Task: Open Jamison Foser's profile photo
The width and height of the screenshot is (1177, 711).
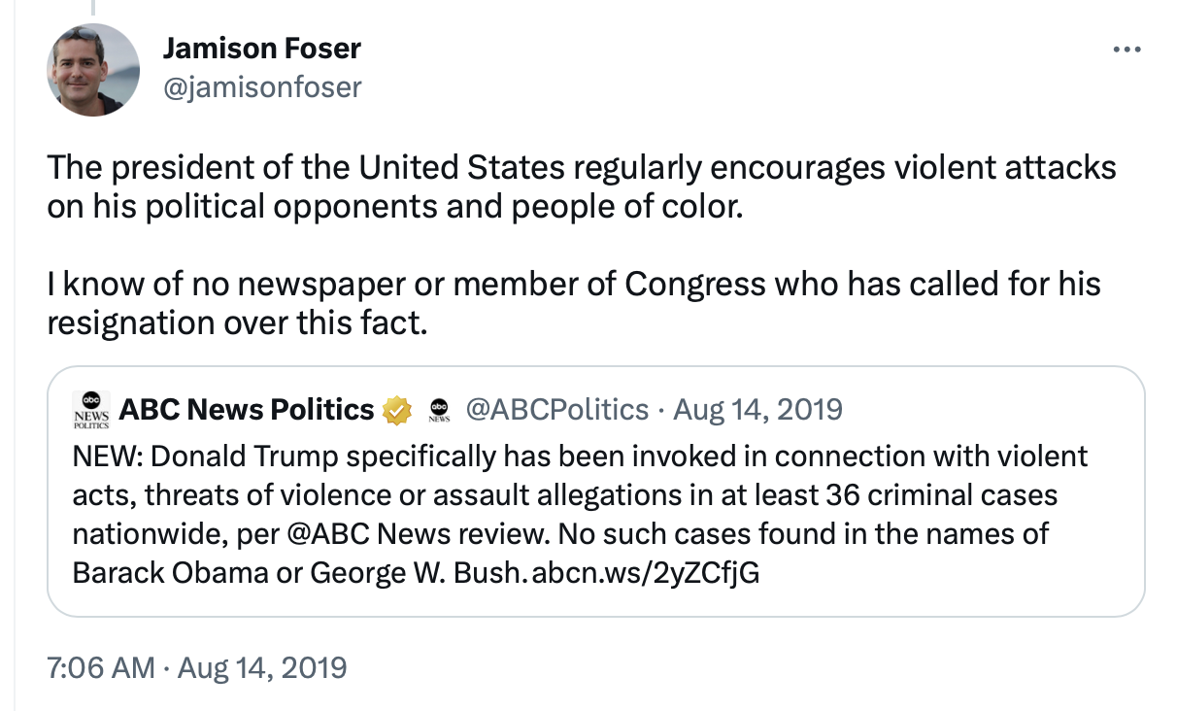Action: point(94,70)
